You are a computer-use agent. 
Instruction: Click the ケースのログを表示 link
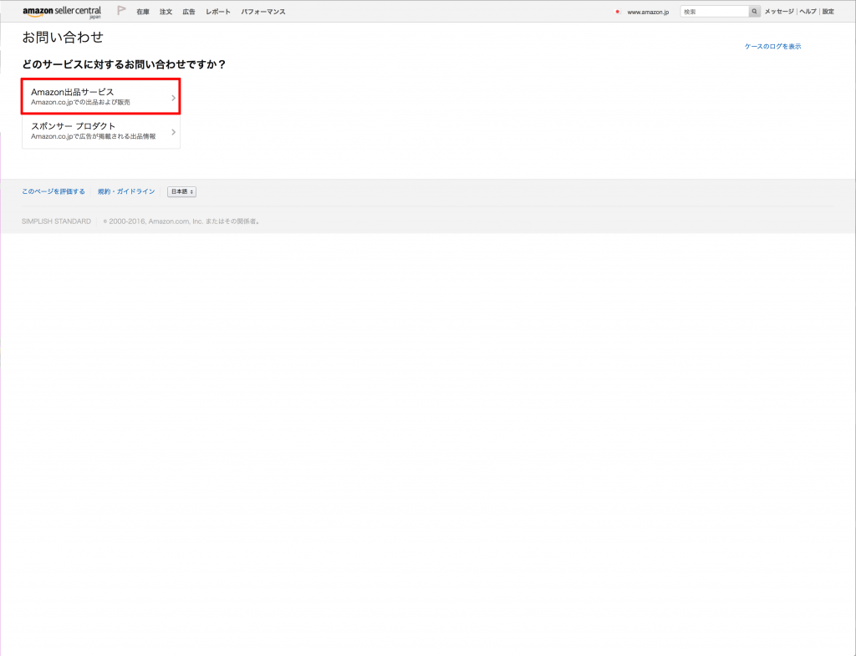(x=773, y=47)
